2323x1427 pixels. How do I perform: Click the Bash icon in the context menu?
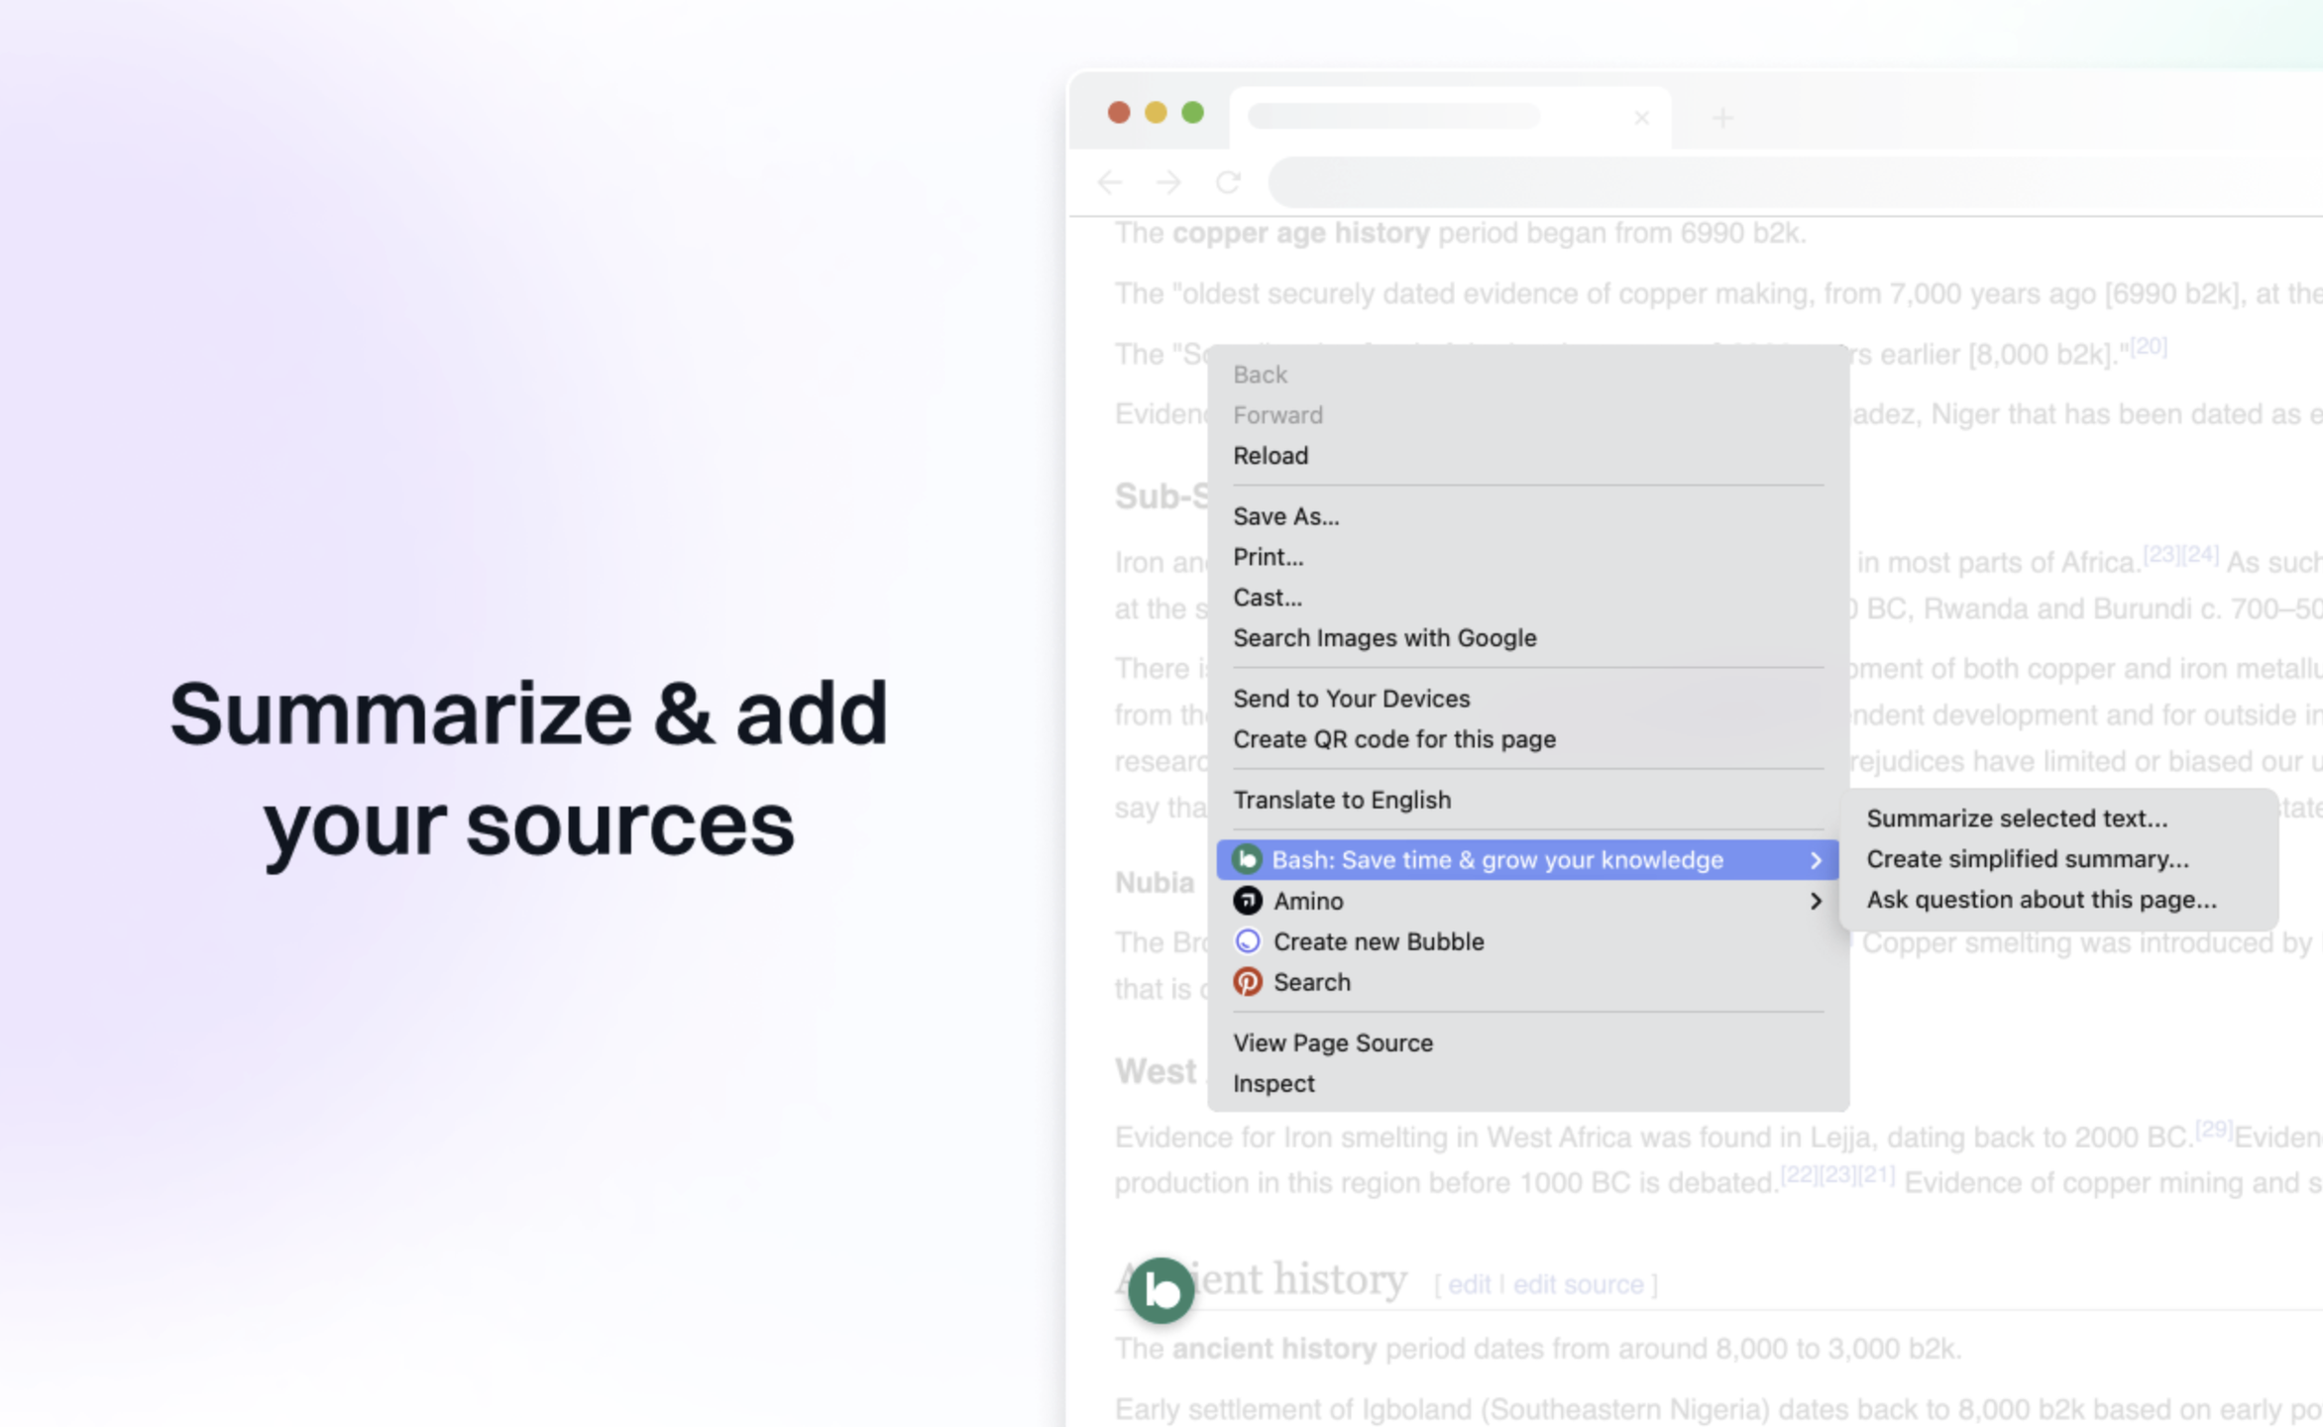tap(1247, 859)
